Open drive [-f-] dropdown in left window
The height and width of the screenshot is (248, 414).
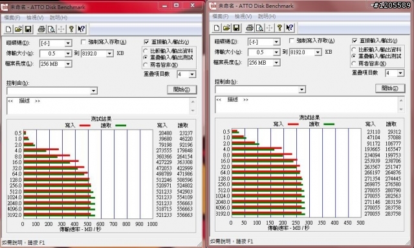tap(68, 43)
